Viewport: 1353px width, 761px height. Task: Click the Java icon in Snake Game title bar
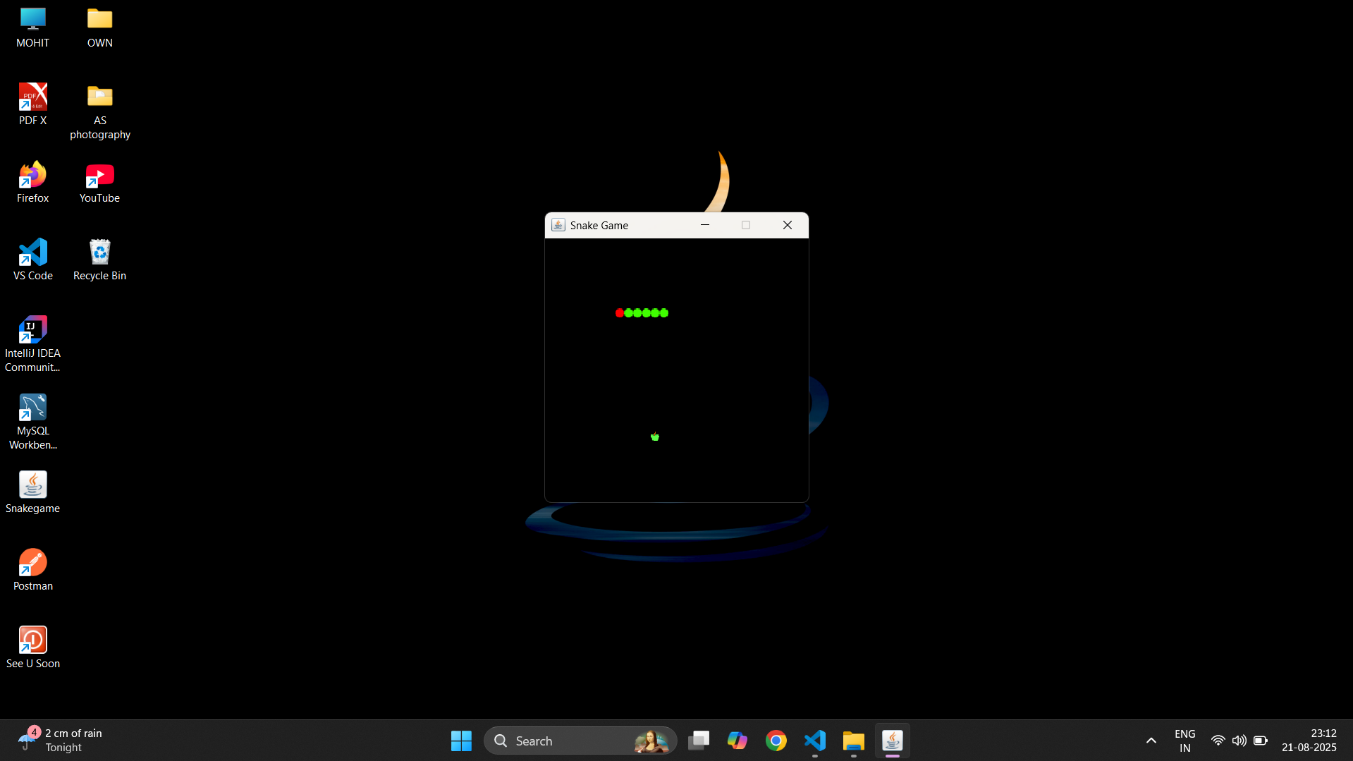(x=558, y=225)
